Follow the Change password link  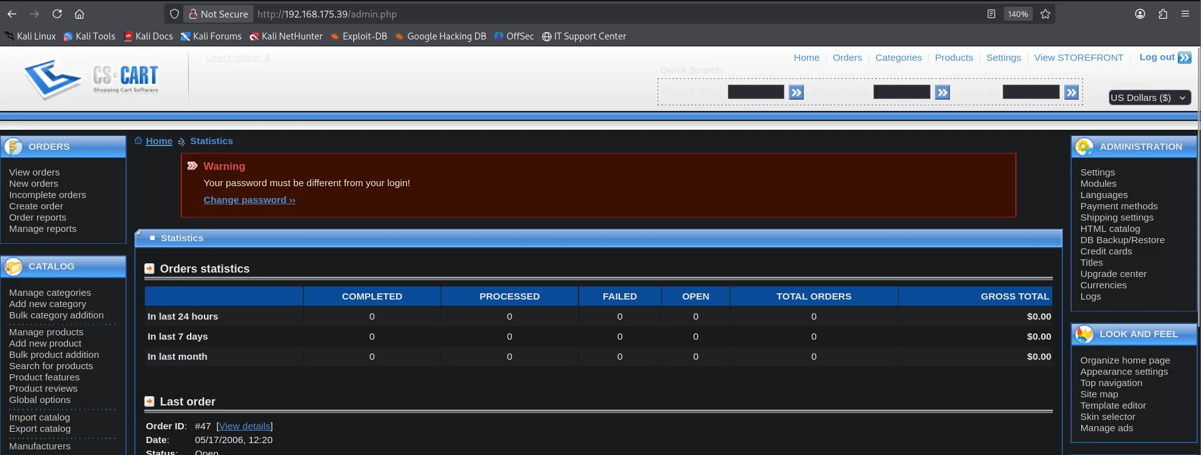[x=249, y=200]
